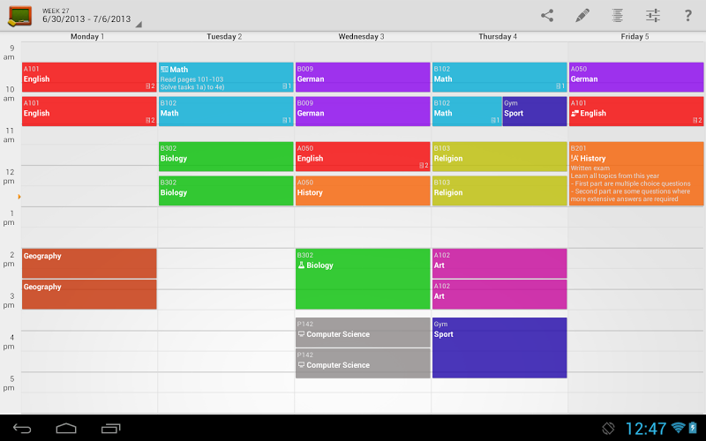Open the first Computer Science lesson P142
Image resolution: width=706 pixels, height=441 pixels.
(x=363, y=333)
